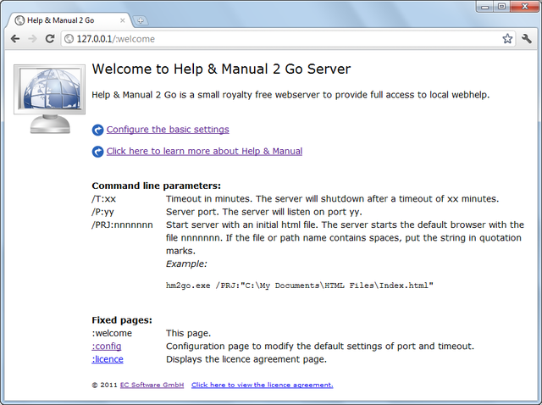Click the italic Example: label
The width and height of the screenshot is (542, 405).
coord(186,264)
